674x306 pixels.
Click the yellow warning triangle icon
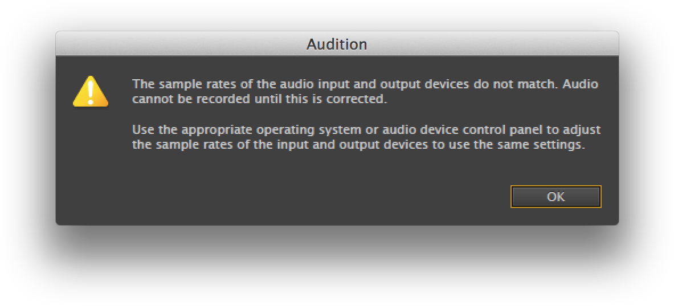(x=90, y=92)
